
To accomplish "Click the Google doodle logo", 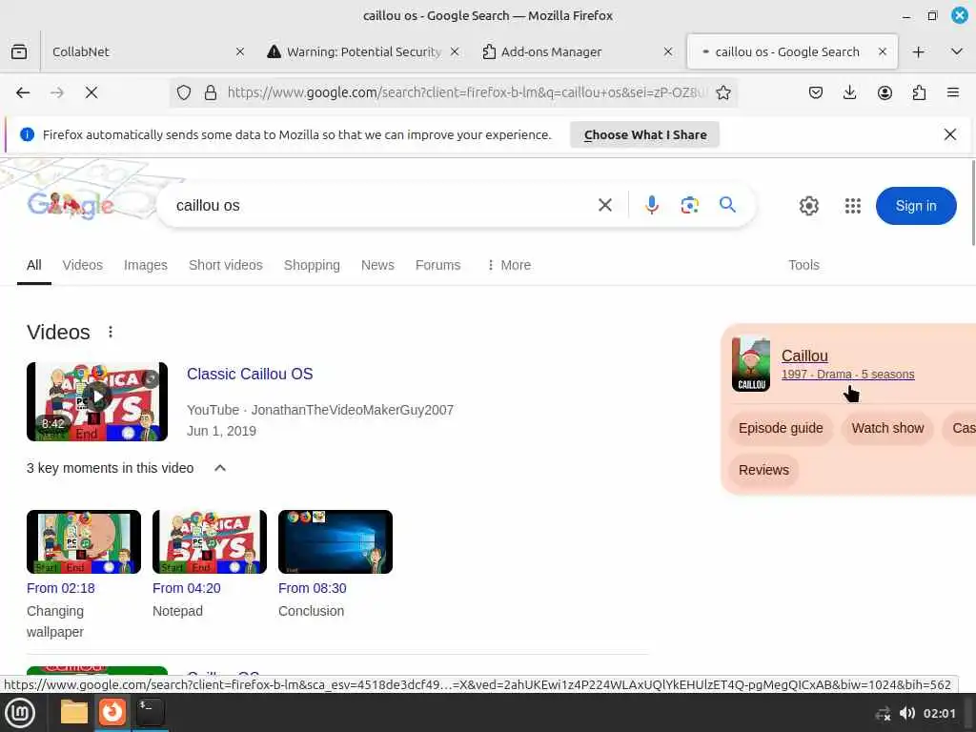I will coord(71,205).
